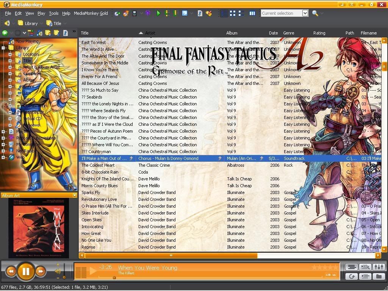Open the Current selection dropdown
The image size is (388, 291).
[x=305, y=13]
